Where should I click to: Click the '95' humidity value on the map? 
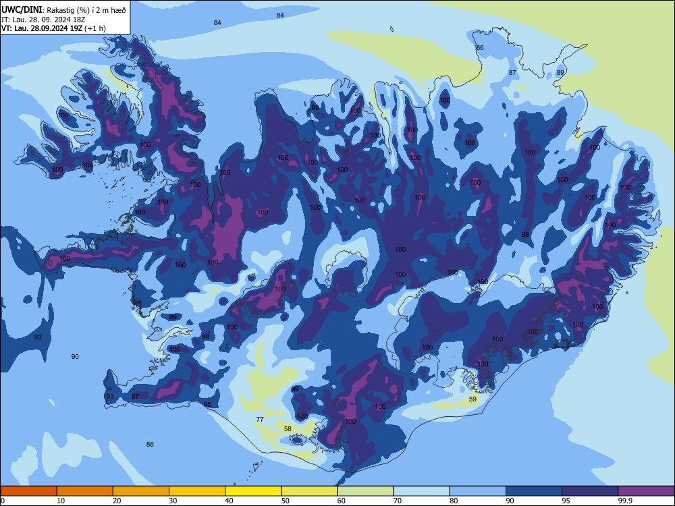[x=207, y=404]
